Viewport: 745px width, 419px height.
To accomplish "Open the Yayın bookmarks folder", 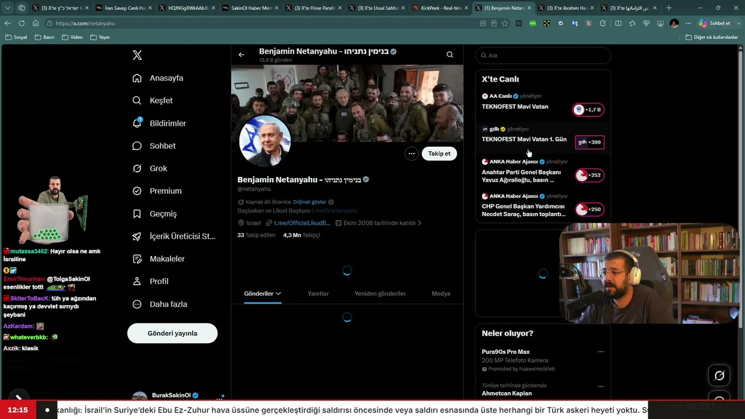I will pyautogui.click(x=100, y=37).
